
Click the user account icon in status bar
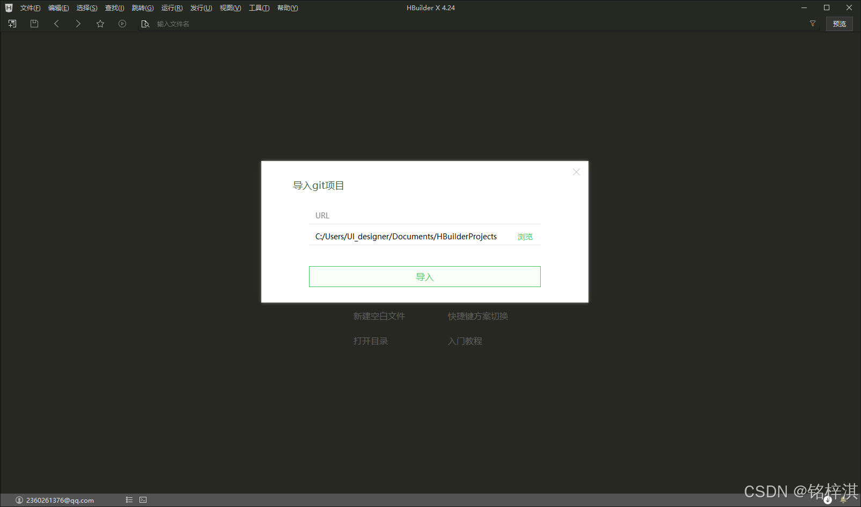click(19, 500)
